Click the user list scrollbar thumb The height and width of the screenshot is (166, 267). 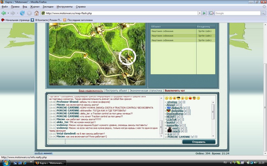(x=213, y=112)
